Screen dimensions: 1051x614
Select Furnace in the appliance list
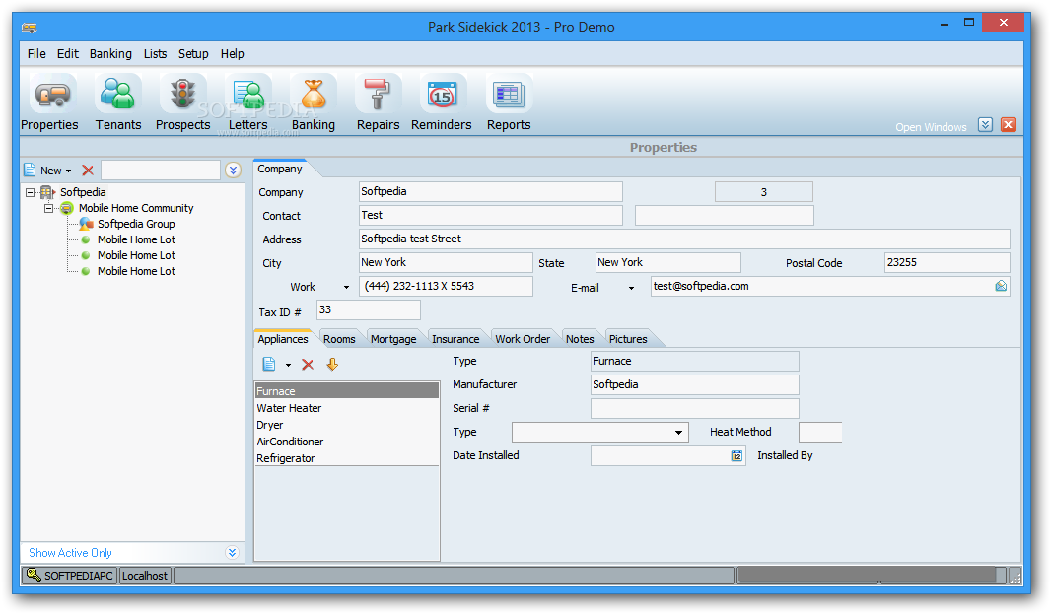pyautogui.click(x=346, y=391)
